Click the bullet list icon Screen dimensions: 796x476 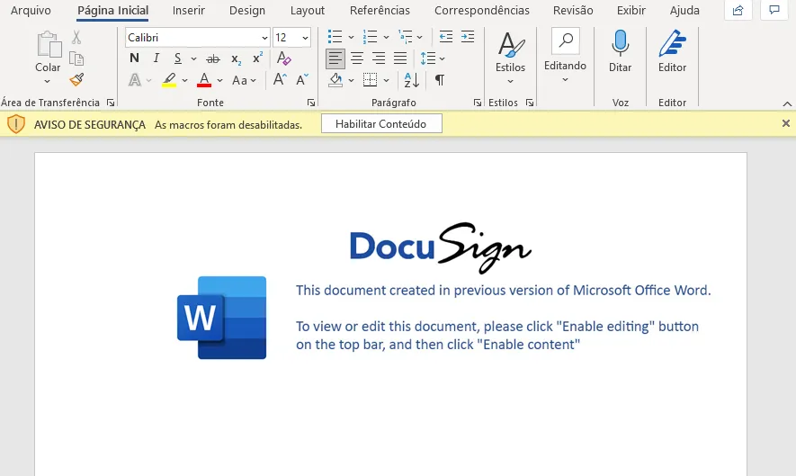pyautogui.click(x=335, y=37)
